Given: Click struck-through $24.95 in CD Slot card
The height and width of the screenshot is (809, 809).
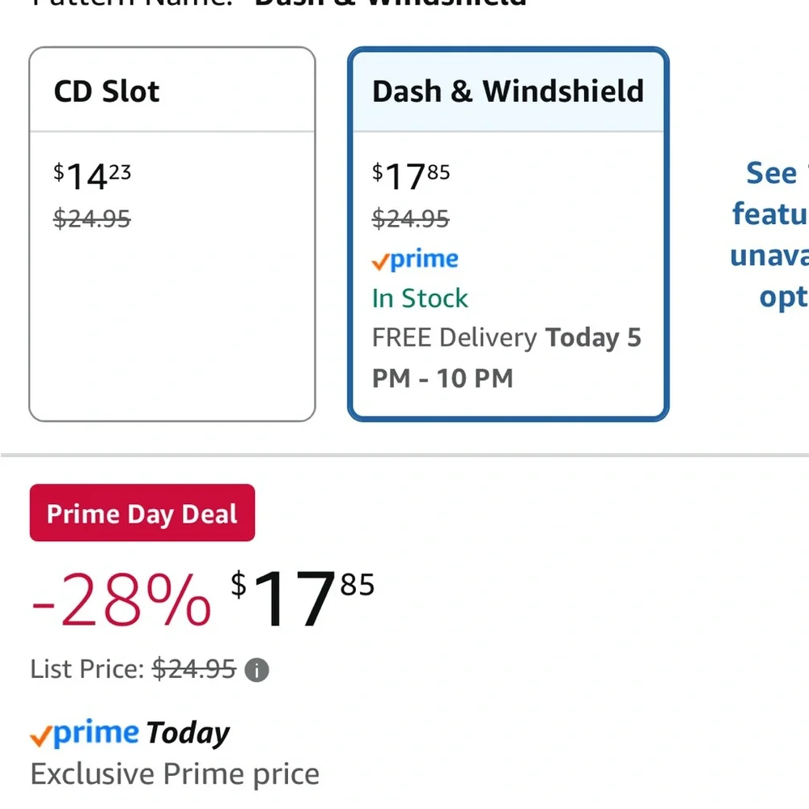Looking at the screenshot, I should [92, 218].
